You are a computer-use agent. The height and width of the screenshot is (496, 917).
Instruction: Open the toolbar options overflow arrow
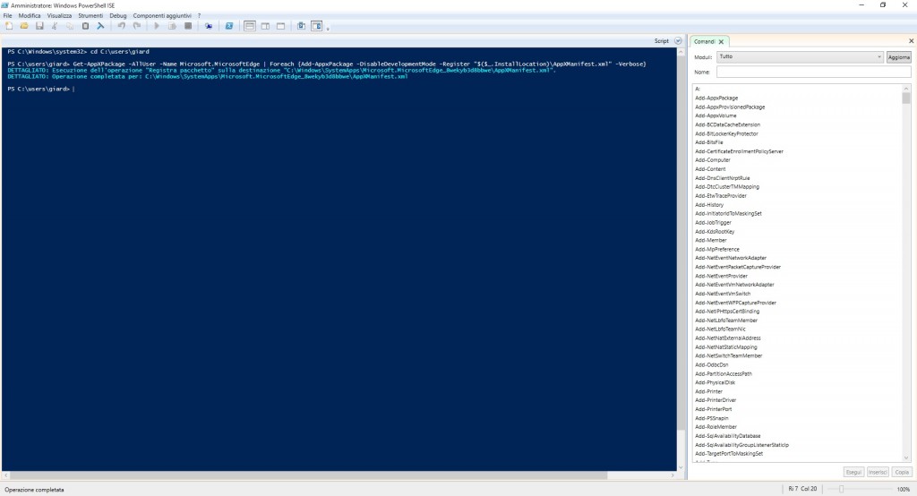[x=328, y=28]
